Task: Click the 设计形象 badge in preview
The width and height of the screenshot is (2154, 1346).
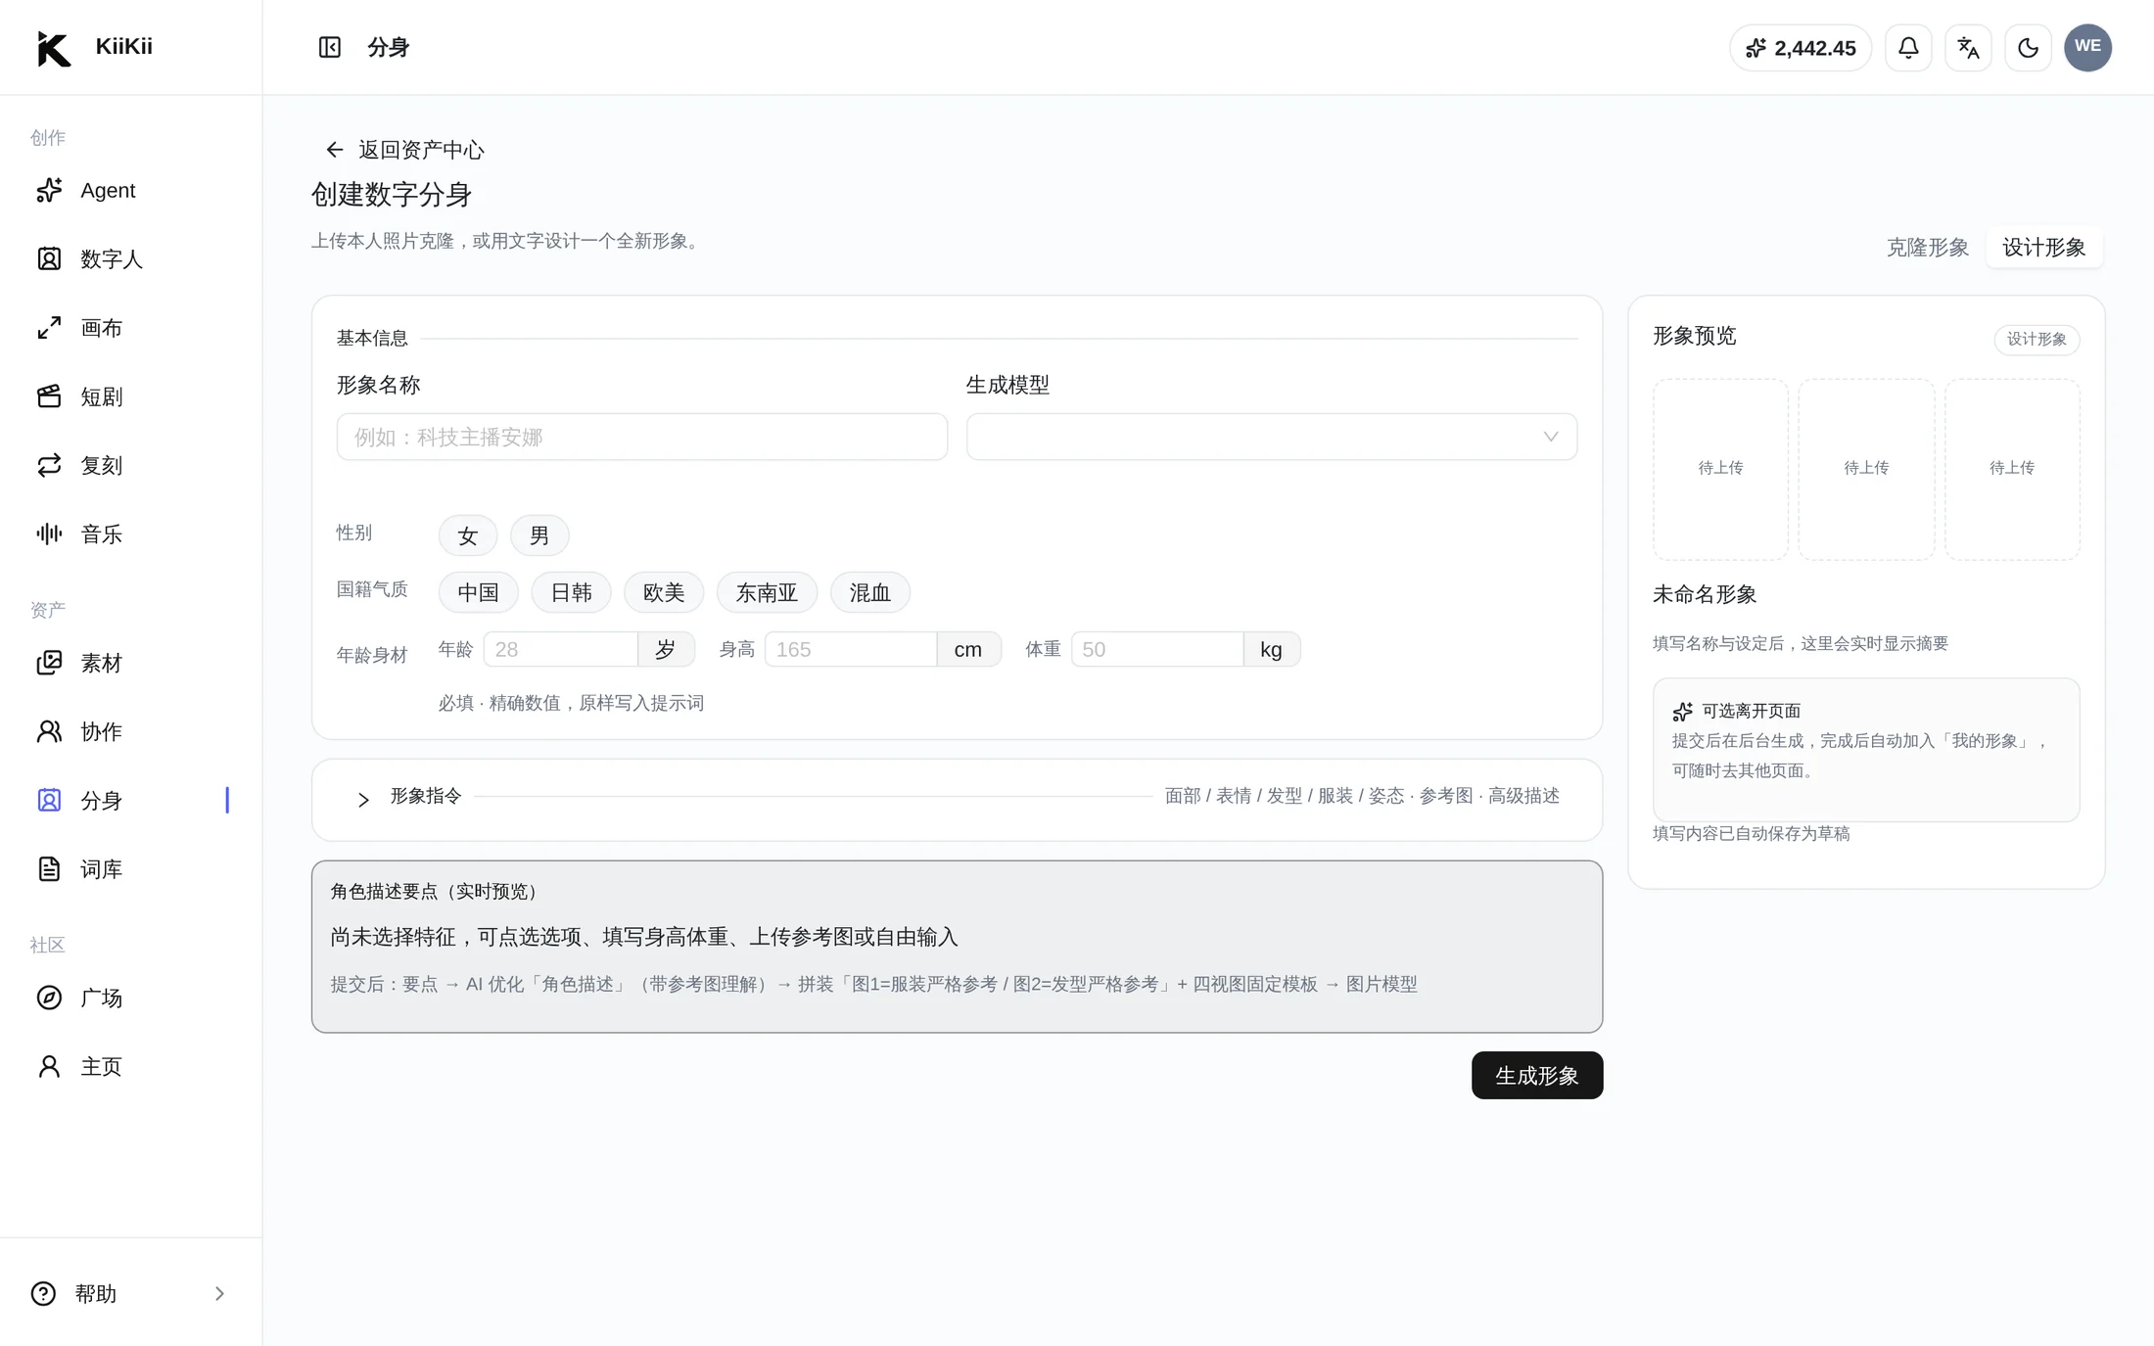Action: (x=2037, y=339)
